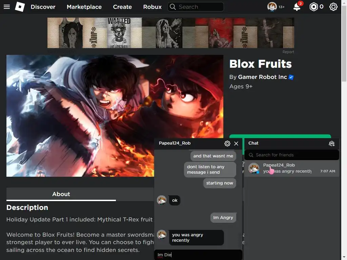Click the 'Im Angry' message bubble
Screen dimensions: 347x260
[223, 218]
